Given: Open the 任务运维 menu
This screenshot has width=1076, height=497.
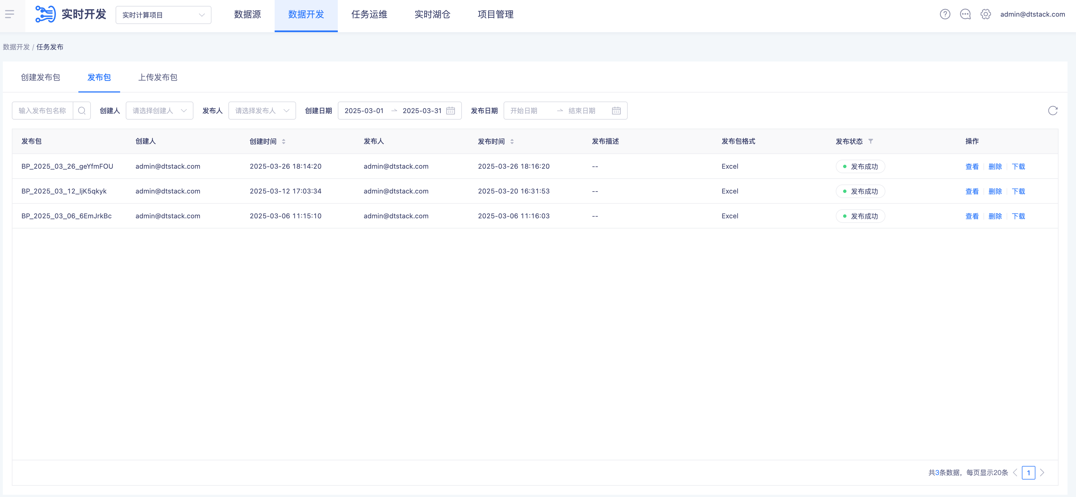Looking at the screenshot, I should coord(369,15).
